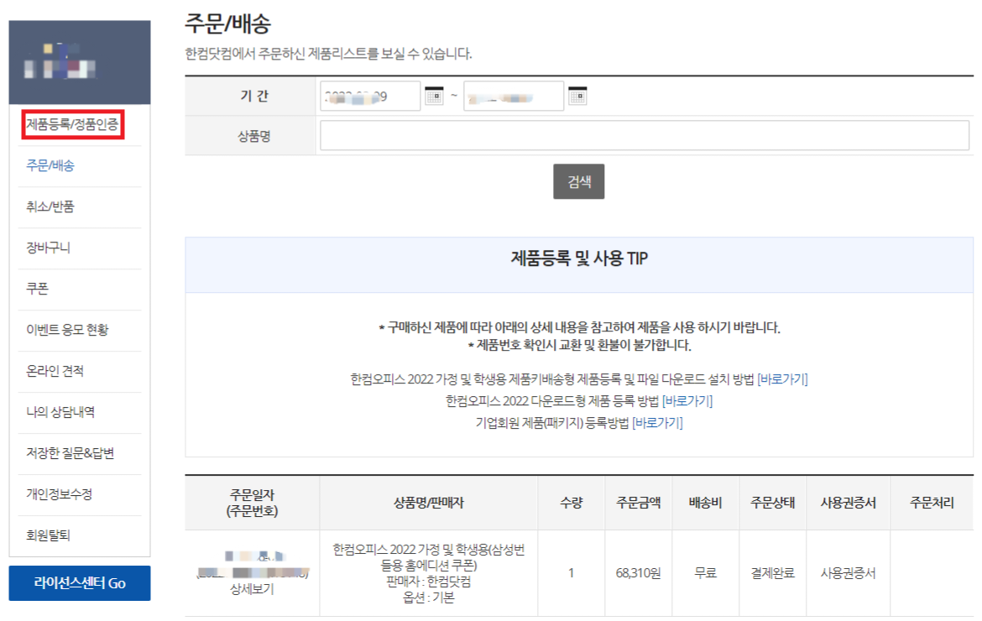
Task: Click the 상품명/판매자 column header
Action: [x=428, y=503]
